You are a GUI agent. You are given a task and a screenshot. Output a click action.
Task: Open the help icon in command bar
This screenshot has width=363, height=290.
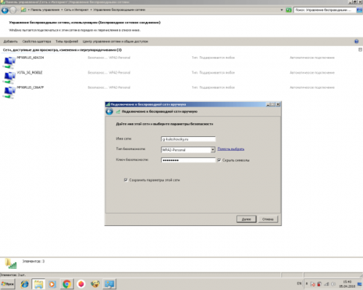[x=356, y=42]
